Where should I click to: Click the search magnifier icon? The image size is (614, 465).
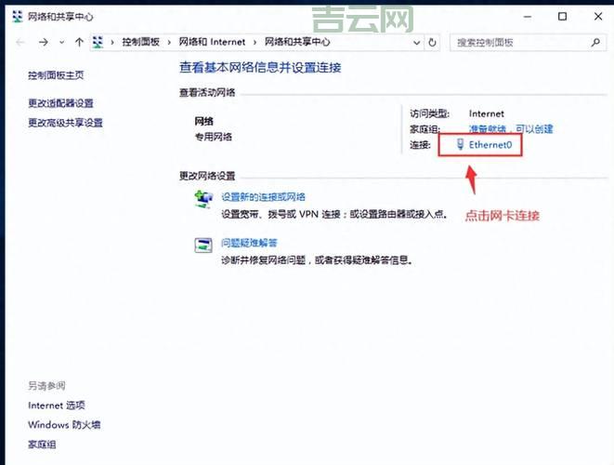pos(595,43)
